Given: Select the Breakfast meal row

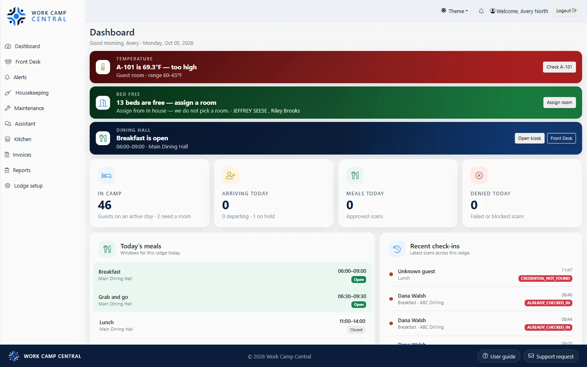Looking at the screenshot, I should tap(232, 275).
